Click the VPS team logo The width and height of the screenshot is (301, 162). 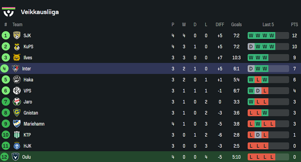(16, 91)
